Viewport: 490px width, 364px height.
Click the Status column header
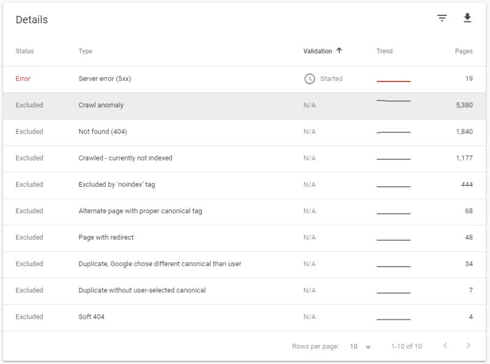point(24,50)
